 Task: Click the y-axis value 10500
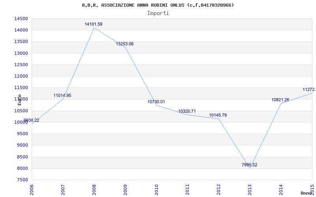21,111
